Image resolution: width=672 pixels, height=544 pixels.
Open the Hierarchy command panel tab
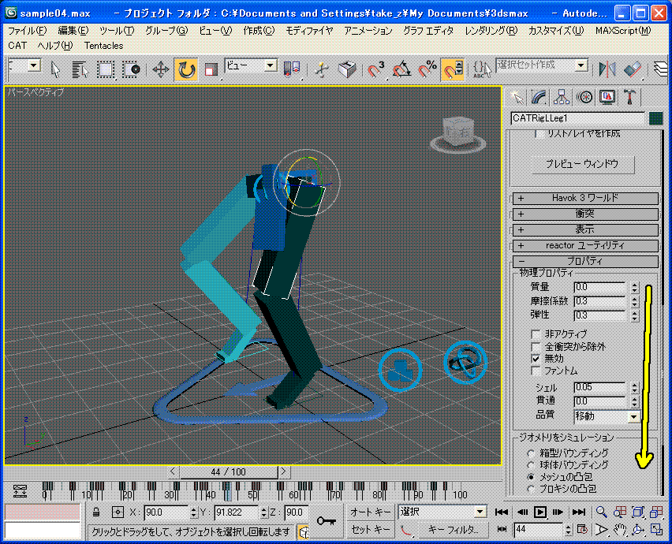562,97
